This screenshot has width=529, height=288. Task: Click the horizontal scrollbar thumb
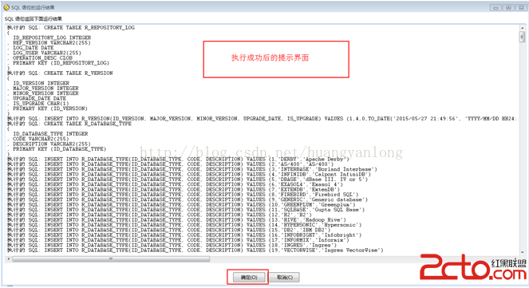click(111, 259)
